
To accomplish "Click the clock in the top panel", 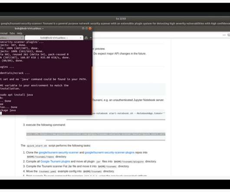I will pyautogui.click(x=121, y=19).
